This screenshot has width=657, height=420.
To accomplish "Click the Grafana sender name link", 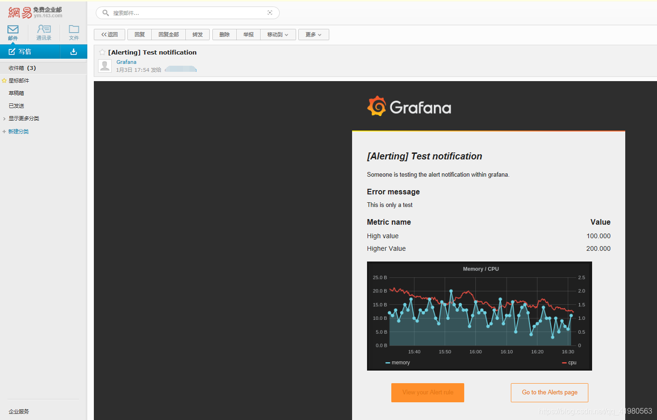I will pyautogui.click(x=127, y=62).
